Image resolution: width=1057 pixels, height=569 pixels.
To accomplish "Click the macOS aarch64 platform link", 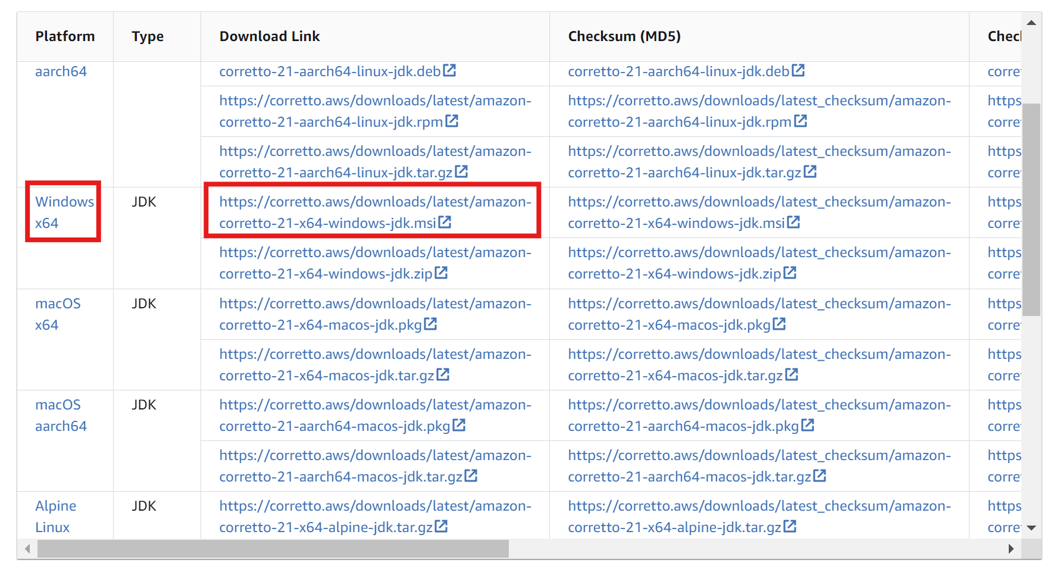I will tap(61, 415).
